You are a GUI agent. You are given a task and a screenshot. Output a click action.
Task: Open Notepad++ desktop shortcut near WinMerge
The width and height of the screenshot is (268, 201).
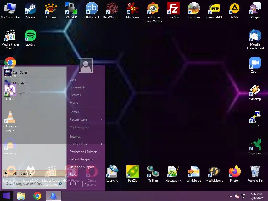(173, 174)
